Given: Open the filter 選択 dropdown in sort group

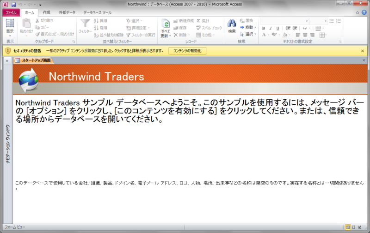Looking at the screenshot, I should click(134, 21).
